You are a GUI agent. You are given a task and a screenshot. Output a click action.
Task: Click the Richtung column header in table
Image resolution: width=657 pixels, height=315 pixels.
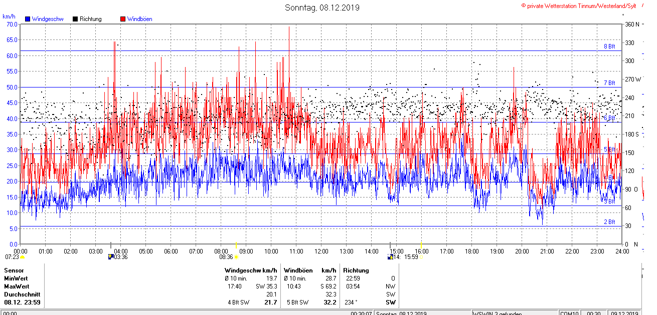pyautogui.click(x=356, y=270)
